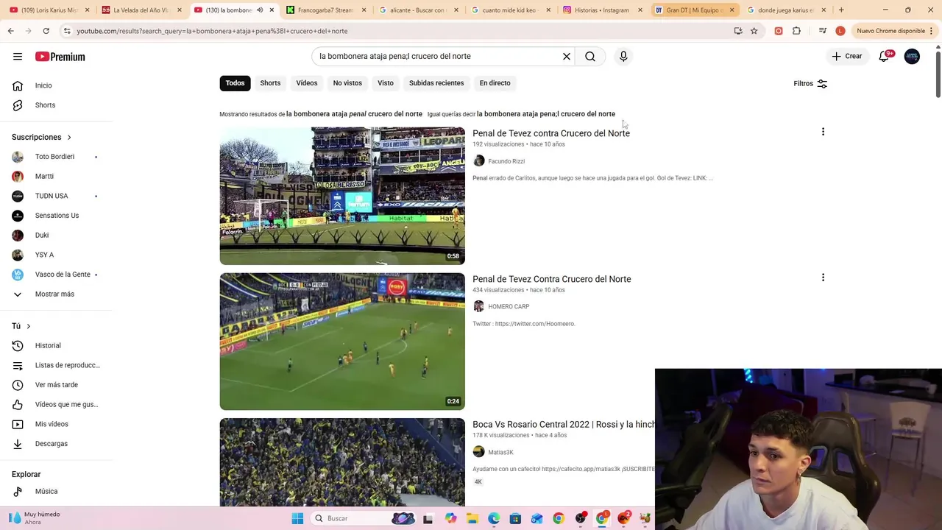
Task: Select the Subidas recientes filter chip
Action: click(x=436, y=83)
